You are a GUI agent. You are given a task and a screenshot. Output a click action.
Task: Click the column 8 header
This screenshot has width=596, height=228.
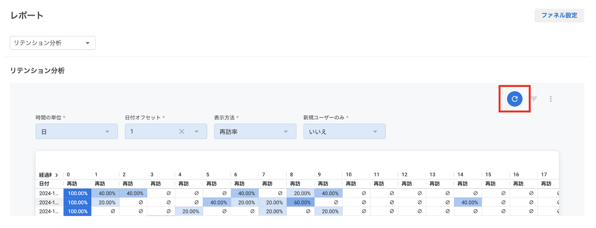[292, 175]
